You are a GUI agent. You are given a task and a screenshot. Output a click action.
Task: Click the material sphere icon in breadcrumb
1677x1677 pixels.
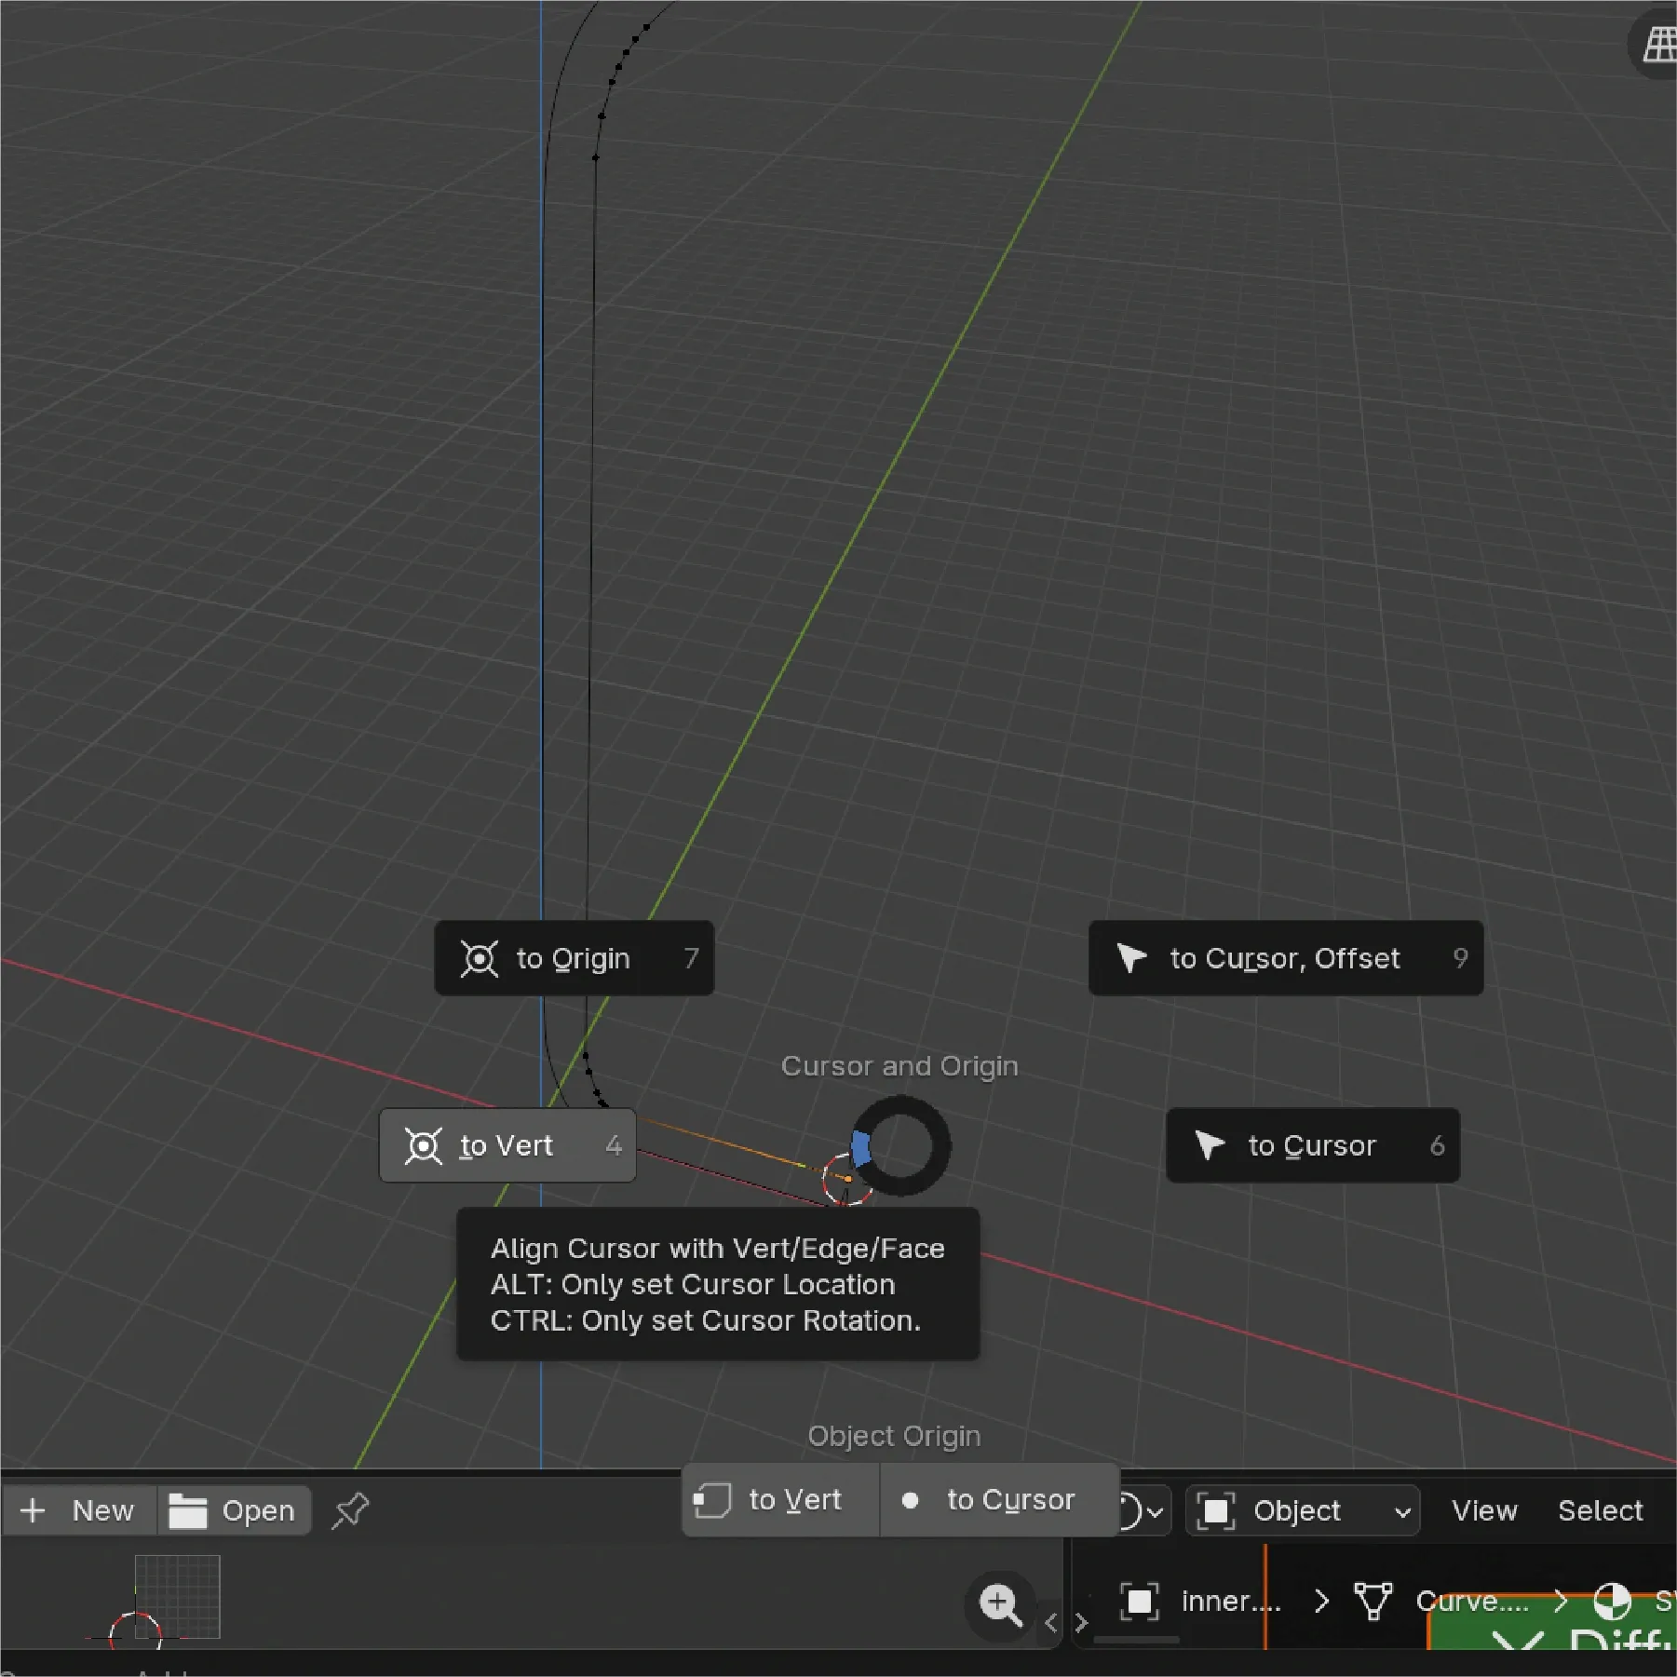point(1612,1602)
